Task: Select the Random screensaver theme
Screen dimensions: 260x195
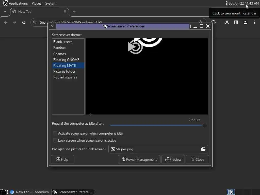Action: pos(68,47)
